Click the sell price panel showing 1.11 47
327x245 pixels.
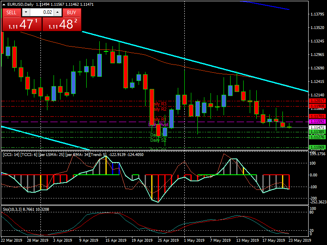pos(21,24)
